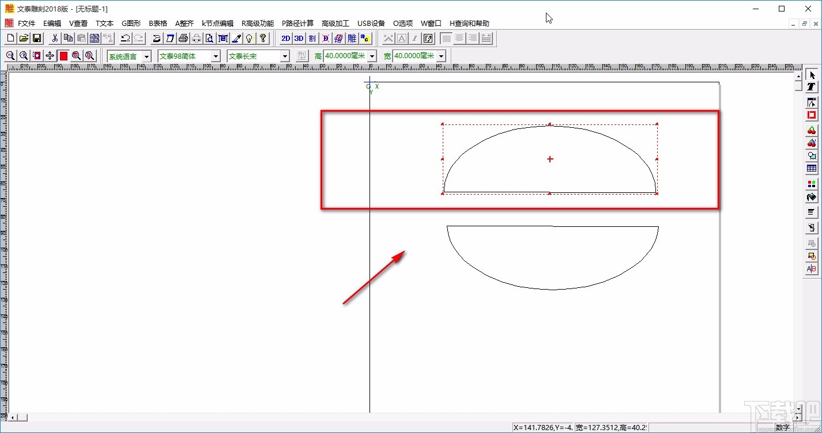Open the 文泰长宋 font style dropdown
Screen dimensions: 822x433
click(285, 56)
